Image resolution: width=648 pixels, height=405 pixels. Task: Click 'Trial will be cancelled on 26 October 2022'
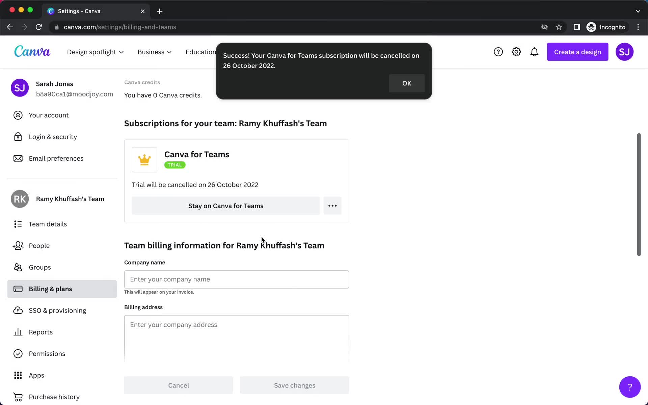(x=195, y=185)
